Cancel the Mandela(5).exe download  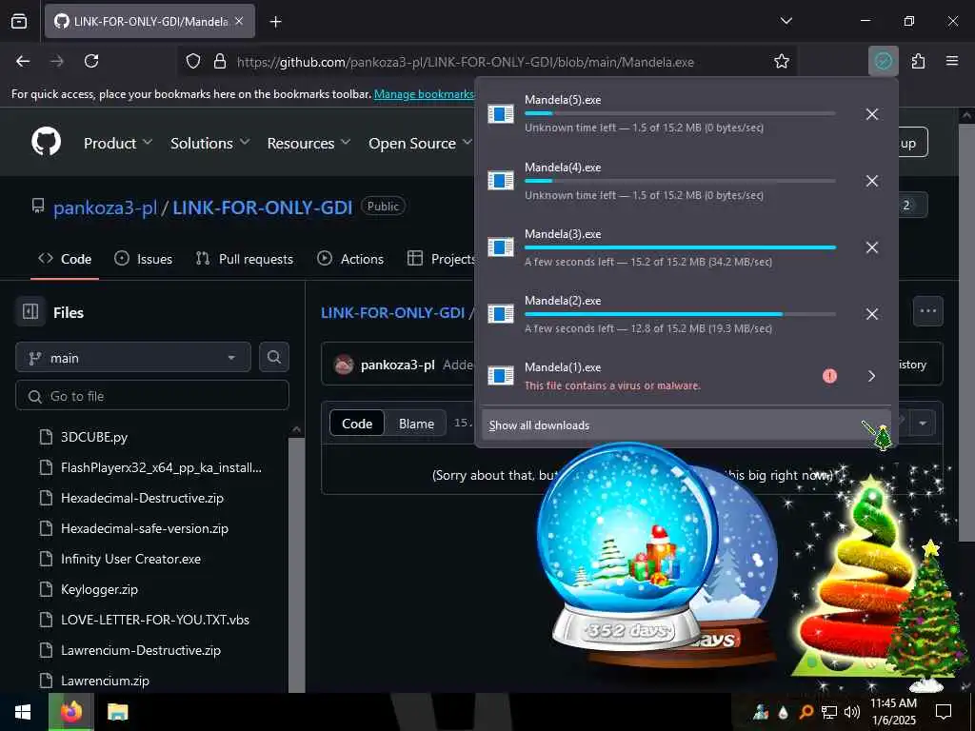click(x=872, y=114)
